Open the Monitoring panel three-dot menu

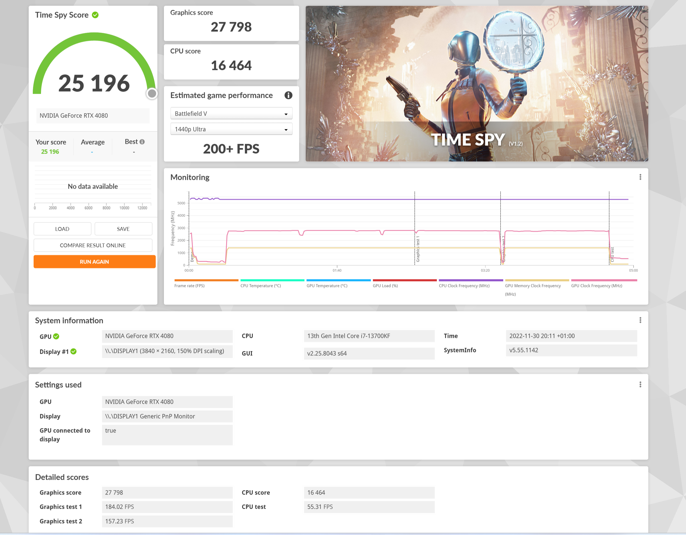pos(640,177)
